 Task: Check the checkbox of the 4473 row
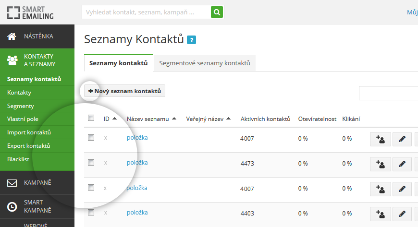(x=91, y=163)
